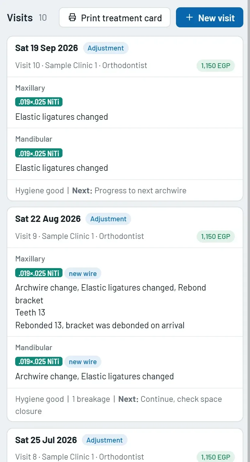
Task: Click the plus icon on New visit
Action: click(189, 18)
